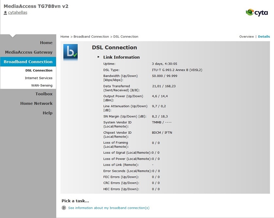Click the data transferred value 21,01 / 168,23
The height and width of the screenshot is (218, 274).
(x=164, y=86)
